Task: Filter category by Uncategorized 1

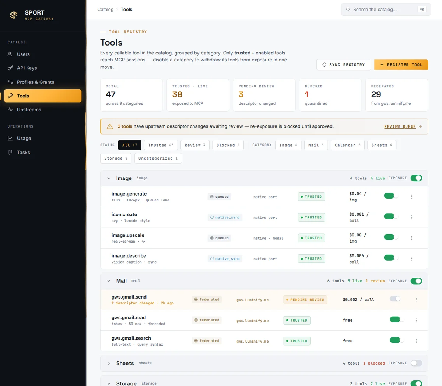Action: (158, 158)
